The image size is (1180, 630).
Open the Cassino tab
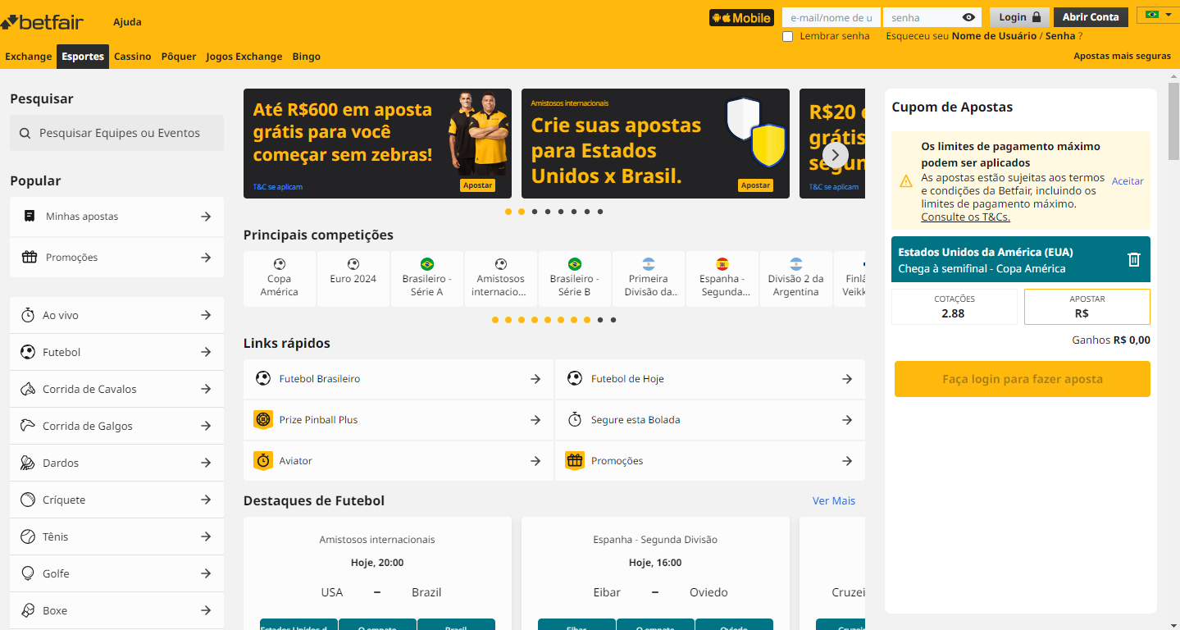tap(133, 57)
